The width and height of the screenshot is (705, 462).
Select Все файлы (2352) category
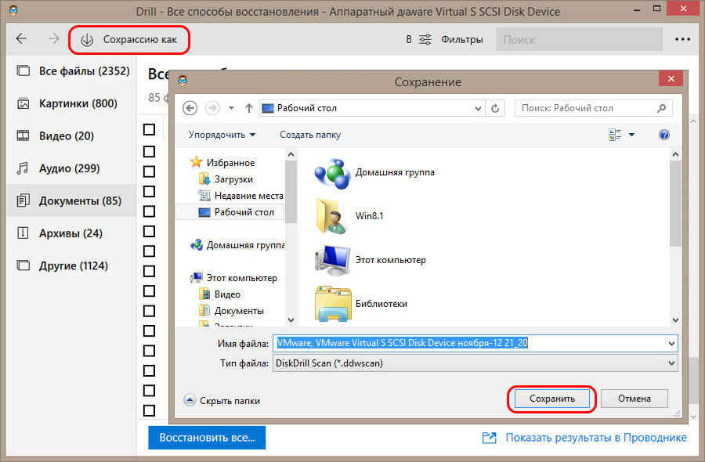click(72, 71)
